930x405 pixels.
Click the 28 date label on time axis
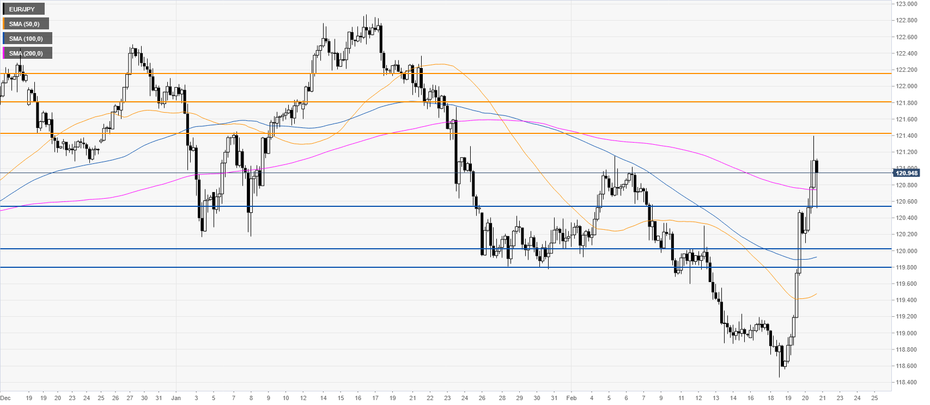click(502, 398)
